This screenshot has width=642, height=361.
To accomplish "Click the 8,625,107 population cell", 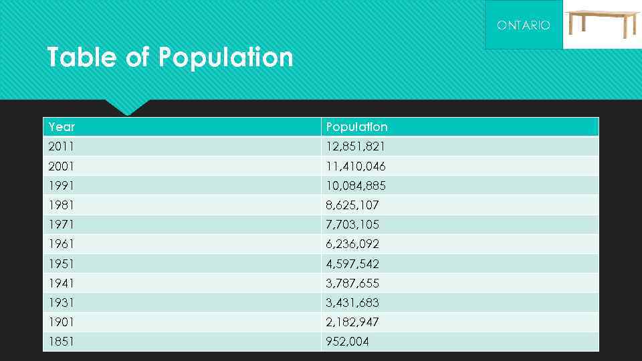I will click(352, 205).
